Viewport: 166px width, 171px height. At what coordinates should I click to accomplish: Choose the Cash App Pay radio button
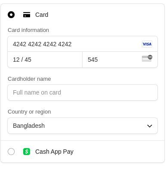click(11, 152)
